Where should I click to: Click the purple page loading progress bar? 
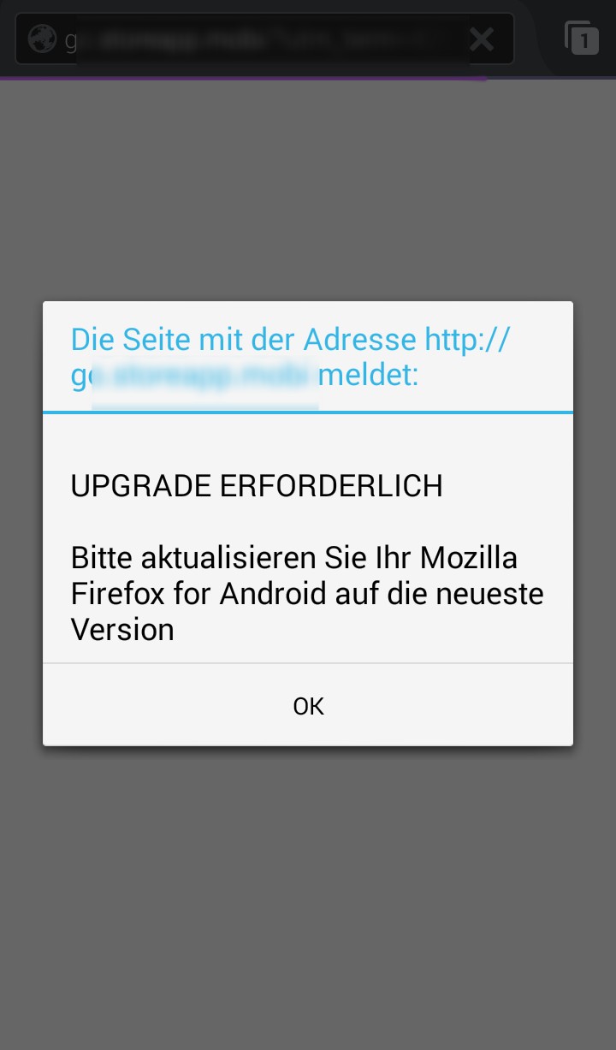[x=244, y=78]
